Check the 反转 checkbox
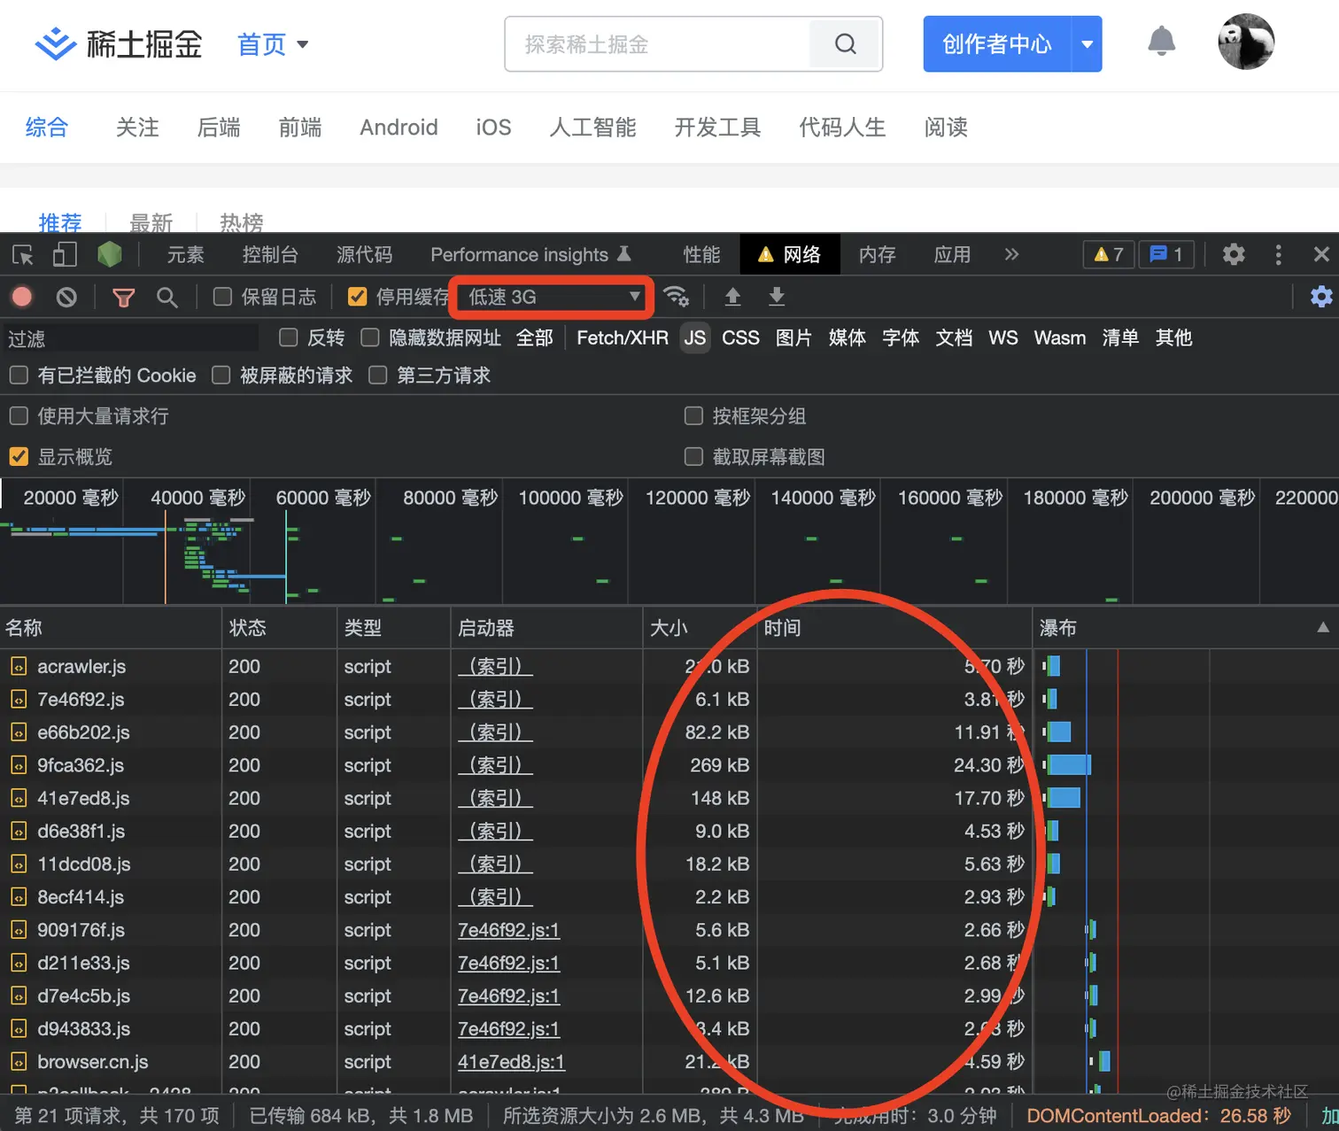 (x=288, y=337)
